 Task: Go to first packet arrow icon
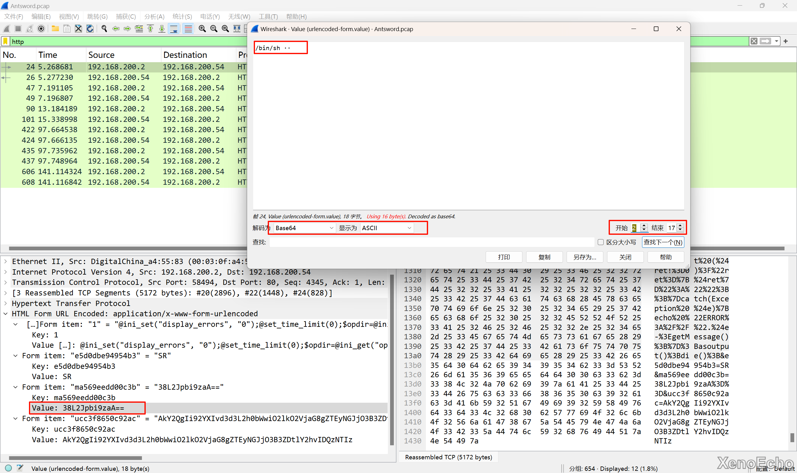click(150, 29)
